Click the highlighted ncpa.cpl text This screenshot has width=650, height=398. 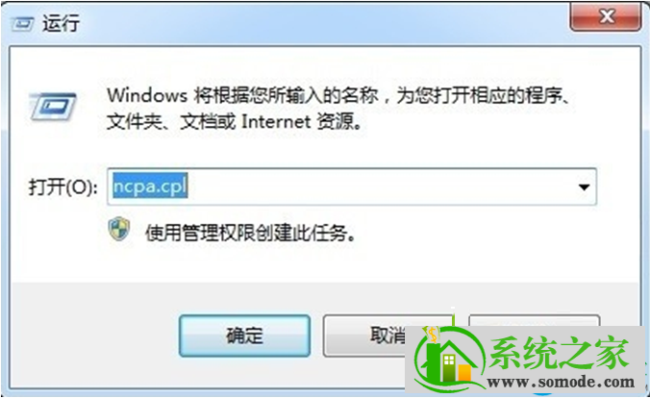click(x=150, y=186)
